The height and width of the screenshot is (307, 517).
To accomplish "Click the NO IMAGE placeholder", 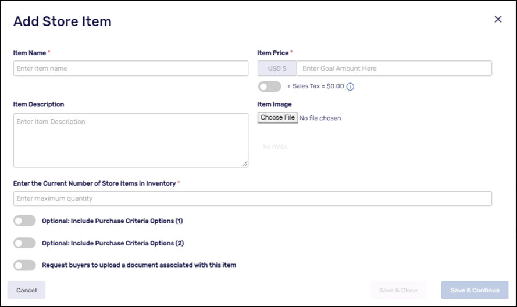I will [276, 147].
